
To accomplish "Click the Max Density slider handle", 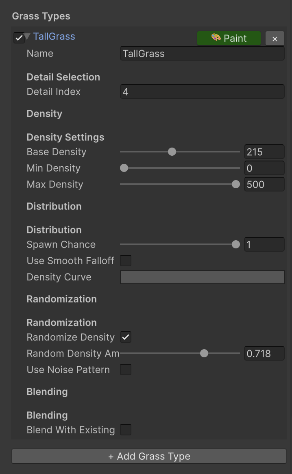I will point(235,184).
